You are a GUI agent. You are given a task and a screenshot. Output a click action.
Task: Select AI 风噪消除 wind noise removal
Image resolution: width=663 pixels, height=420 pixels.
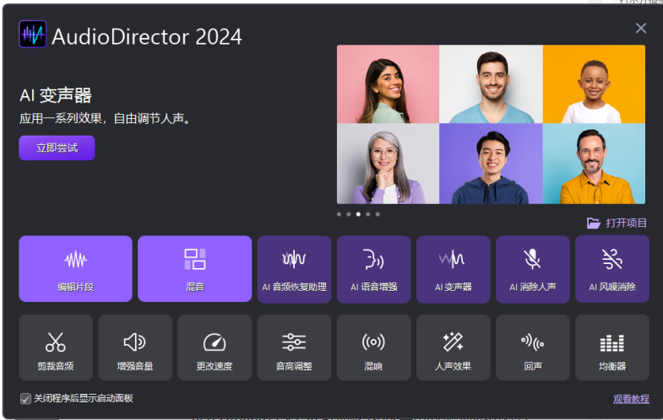612,269
